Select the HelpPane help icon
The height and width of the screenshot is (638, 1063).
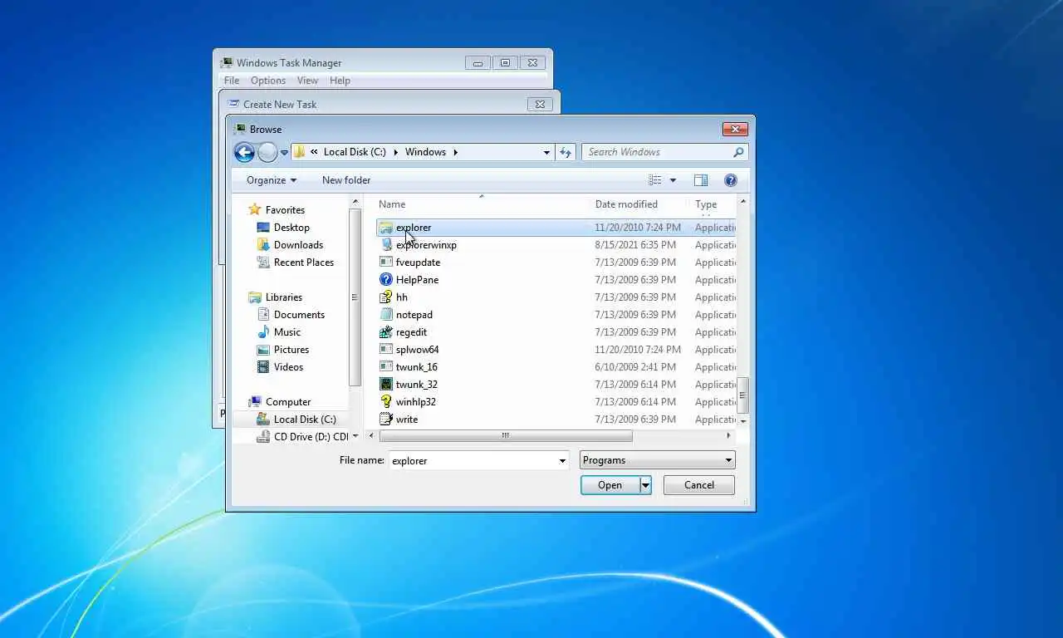(x=386, y=280)
